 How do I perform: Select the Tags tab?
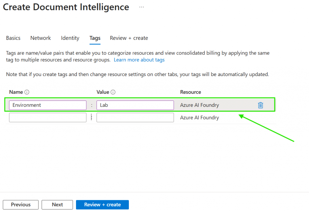(x=95, y=38)
